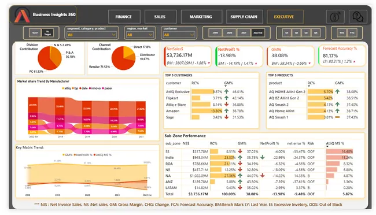376x215 pixels.
Task: Click green up arrow for AQ Home Allin1
Action: coord(337,111)
